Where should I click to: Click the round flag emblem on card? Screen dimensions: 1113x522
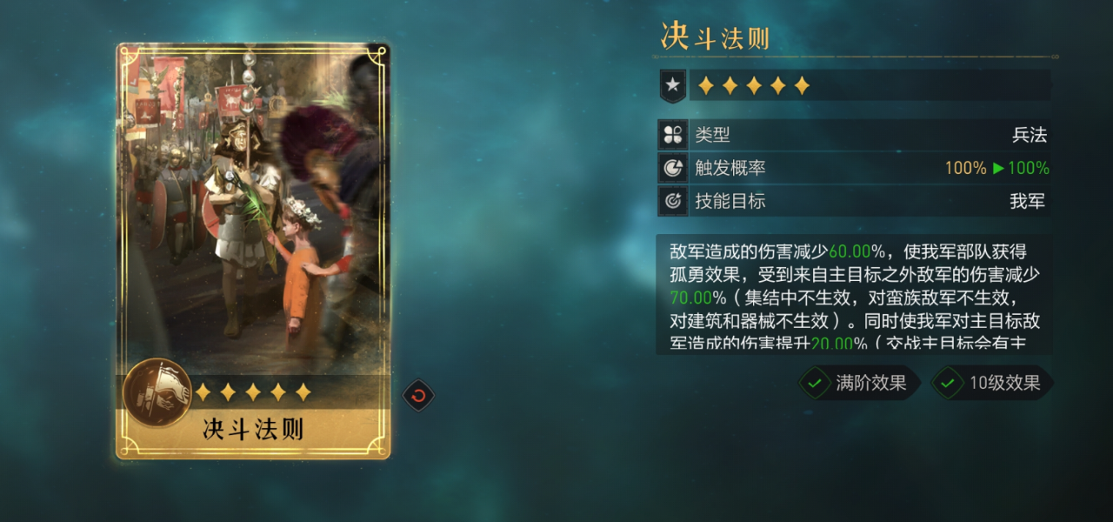pyautogui.click(x=157, y=392)
